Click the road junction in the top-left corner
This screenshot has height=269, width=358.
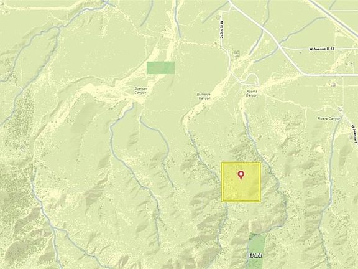[108, 2]
